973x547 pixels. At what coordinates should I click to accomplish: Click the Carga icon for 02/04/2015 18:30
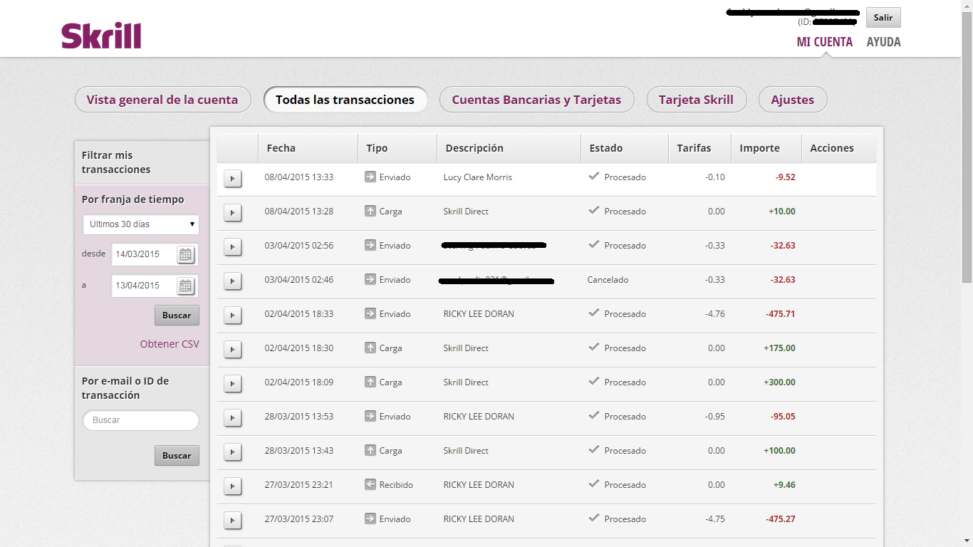tap(370, 348)
